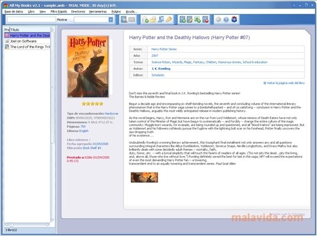Click the quick search input field
Image resolution: width=317 pixels, height=236 pixels.
pos(31,20)
